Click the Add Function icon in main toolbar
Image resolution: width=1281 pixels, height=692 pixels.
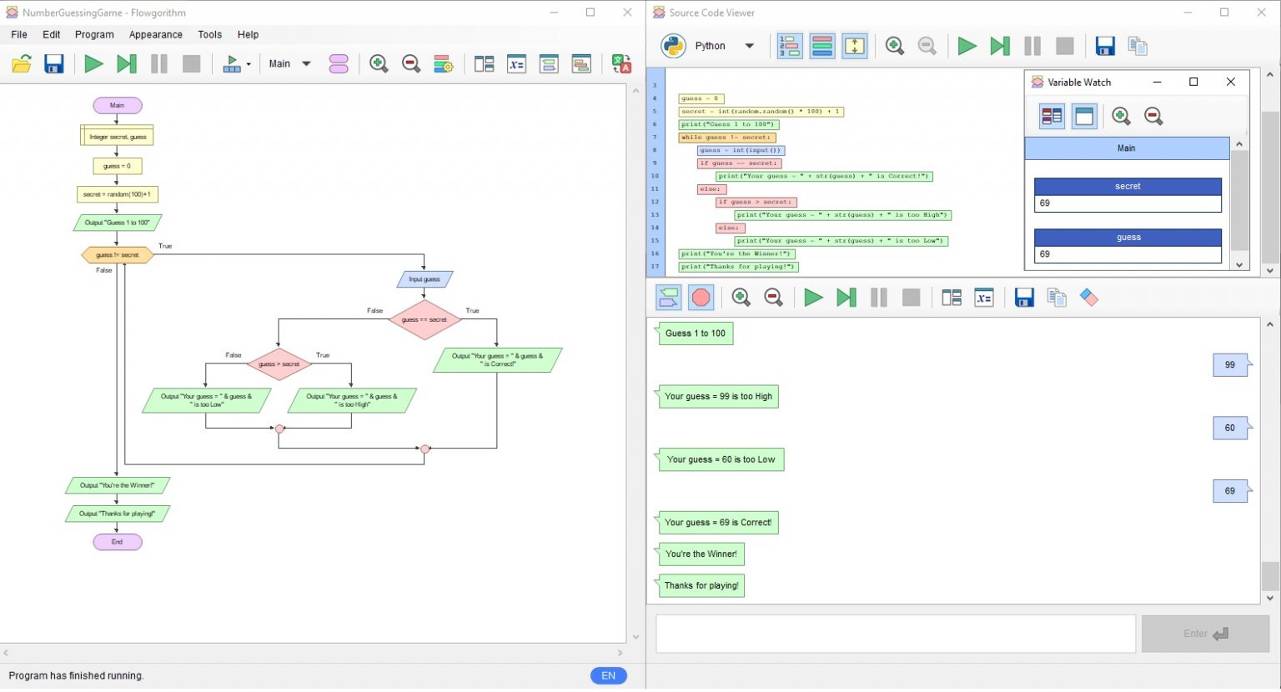(339, 64)
